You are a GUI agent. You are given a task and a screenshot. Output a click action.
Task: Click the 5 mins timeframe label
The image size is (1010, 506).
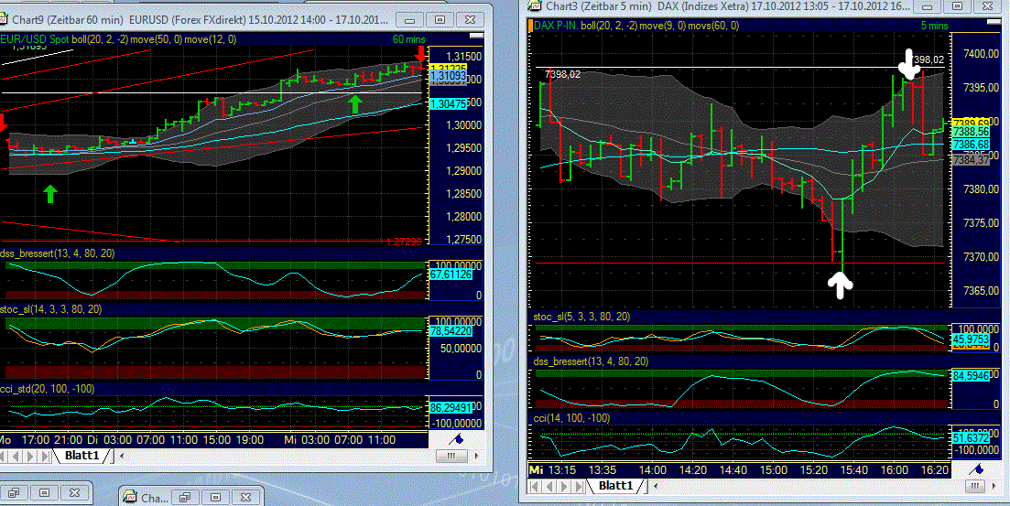pos(934,26)
